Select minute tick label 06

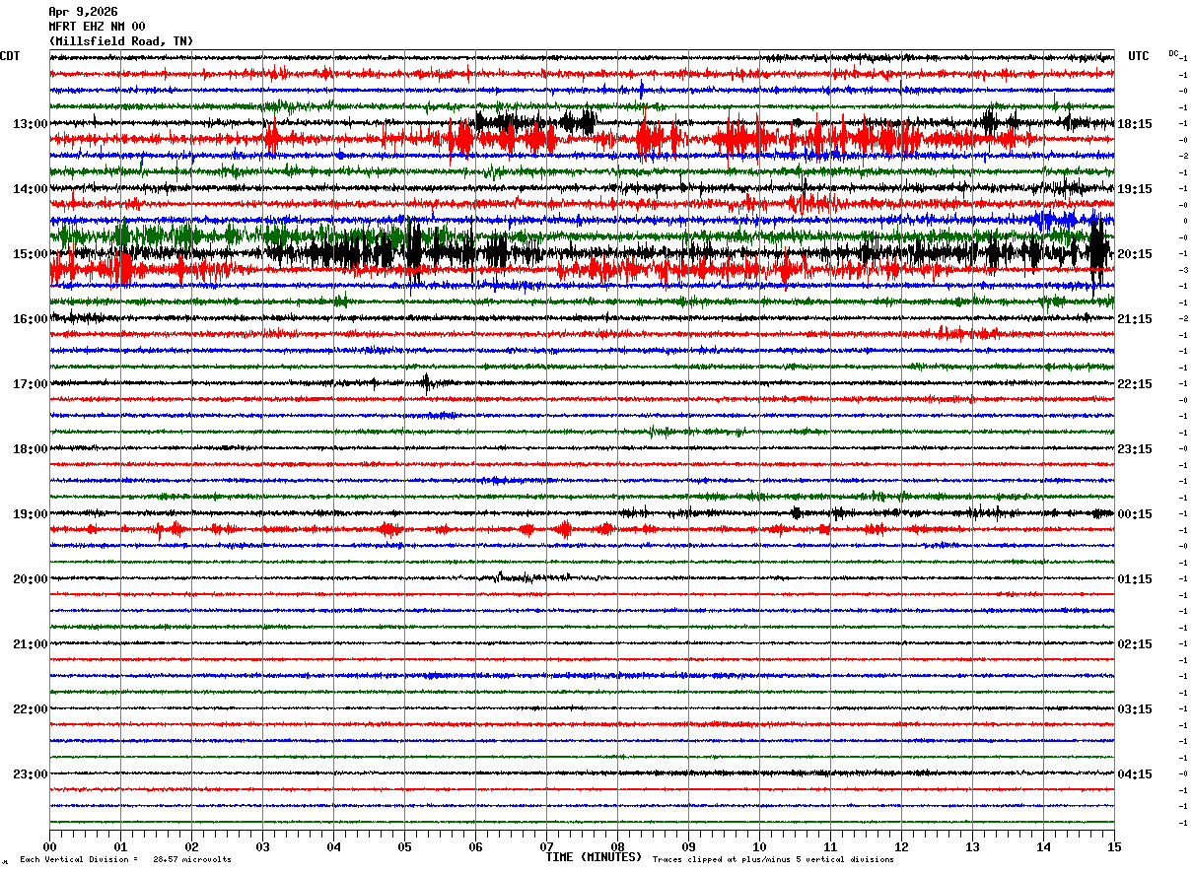click(475, 846)
